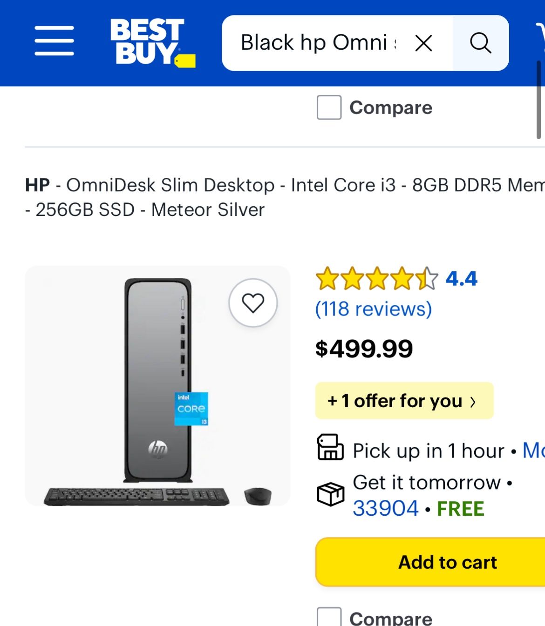This screenshot has height=626, width=545.
Task: Focus the search field containing "Black hp Omni"
Action: [318, 43]
